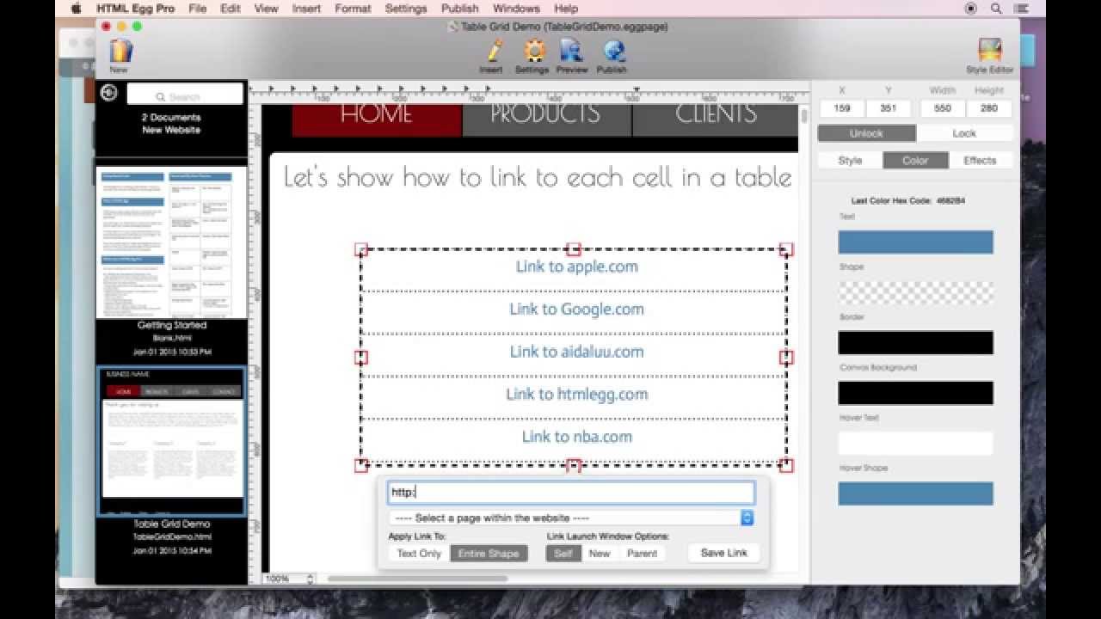
Task: Open Notification Center list icon
Action: tap(1021, 9)
